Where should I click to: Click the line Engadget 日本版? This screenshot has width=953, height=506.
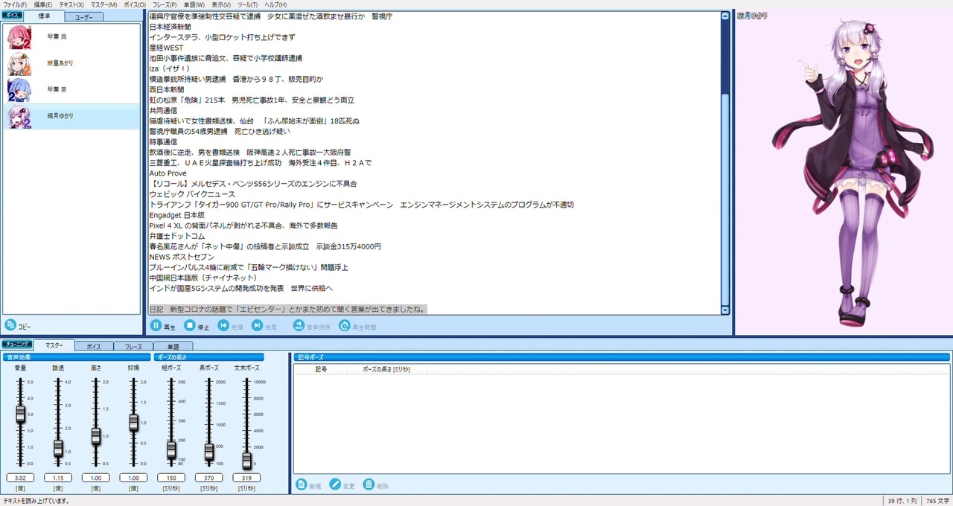coord(177,215)
